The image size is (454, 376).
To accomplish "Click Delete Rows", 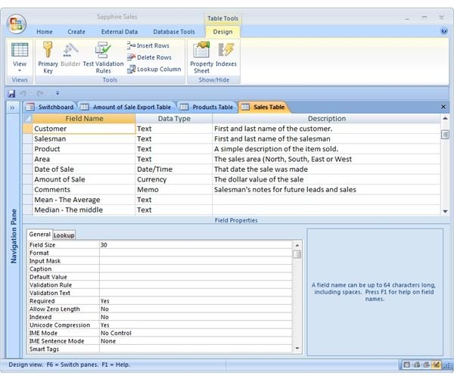I will (149, 57).
